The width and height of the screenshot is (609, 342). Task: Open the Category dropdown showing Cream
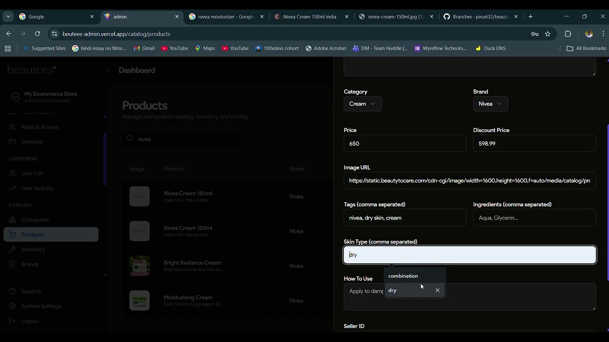363,104
